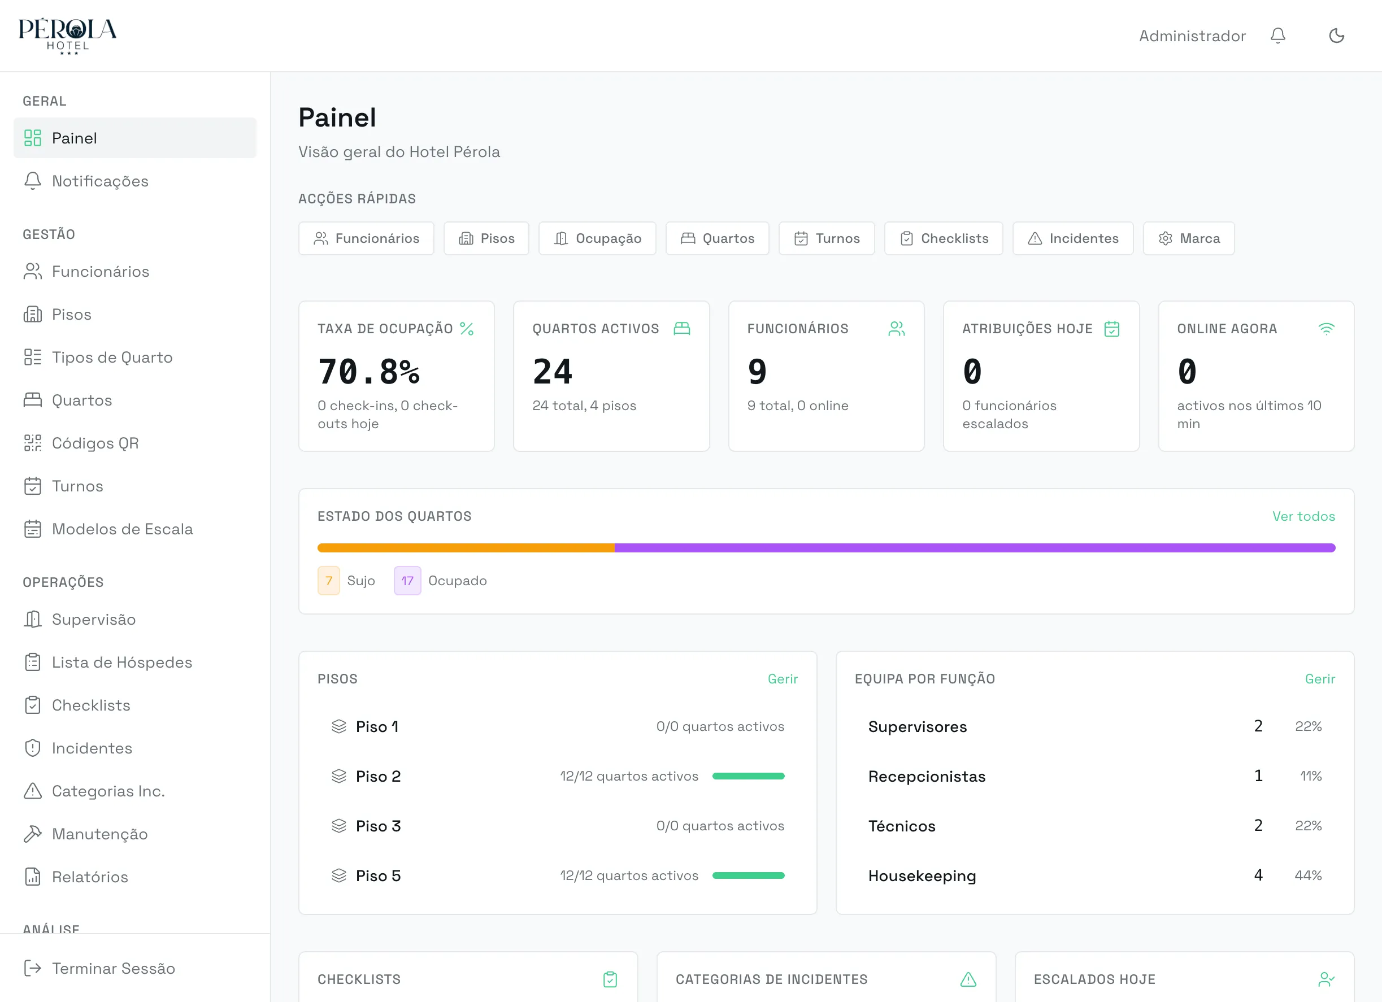Click the Incidentes quick action button
1382x1002 pixels.
(1073, 238)
